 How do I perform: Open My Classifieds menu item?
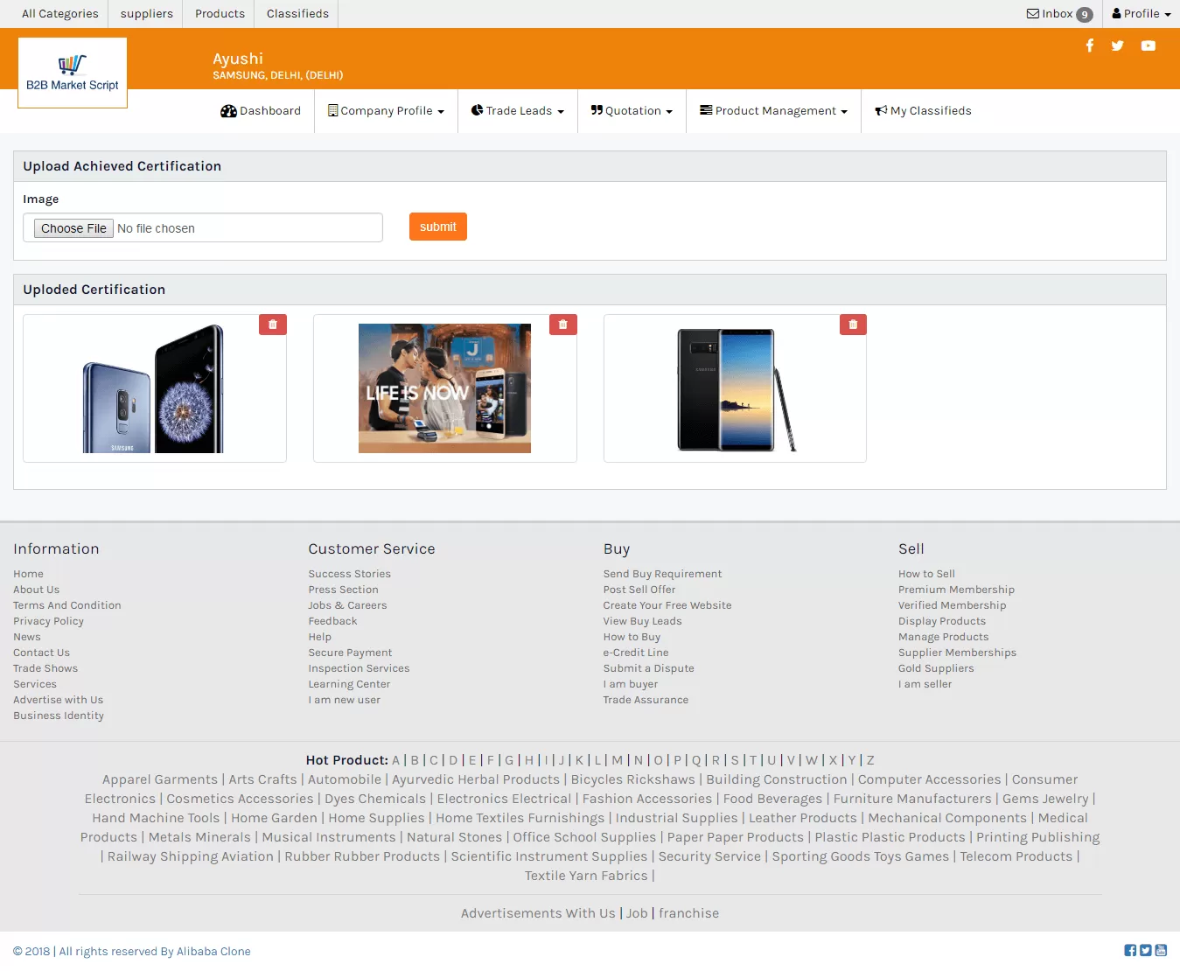(923, 111)
